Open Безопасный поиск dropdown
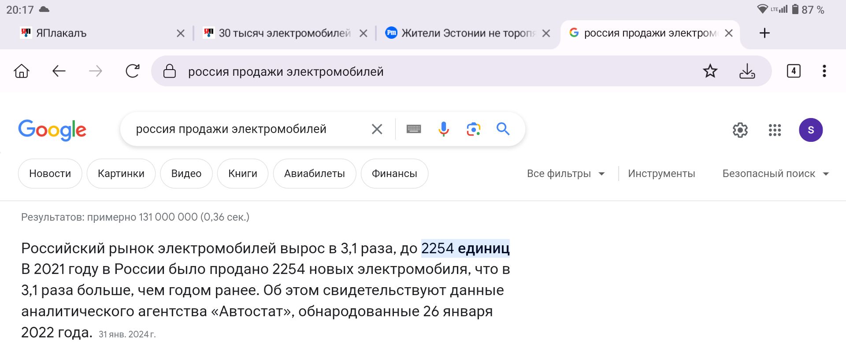 (775, 174)
